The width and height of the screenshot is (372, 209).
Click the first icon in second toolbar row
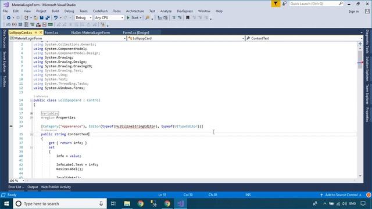coord(8,24)
